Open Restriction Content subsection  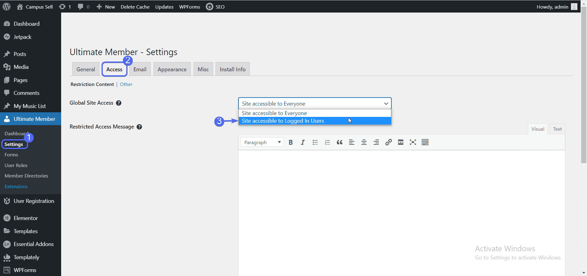[92, 84]
